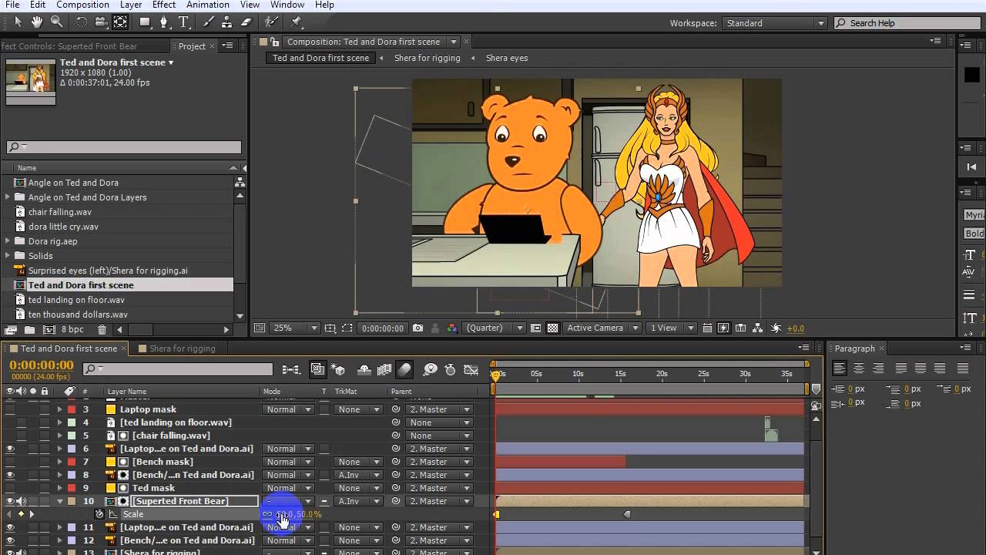Open the Quarter resolution dropdown
The width and height of the screenshot is (986, 555).
coord(495,328)
